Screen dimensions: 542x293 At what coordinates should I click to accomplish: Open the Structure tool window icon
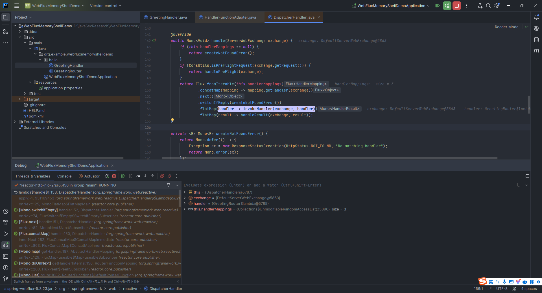(6, 32)
